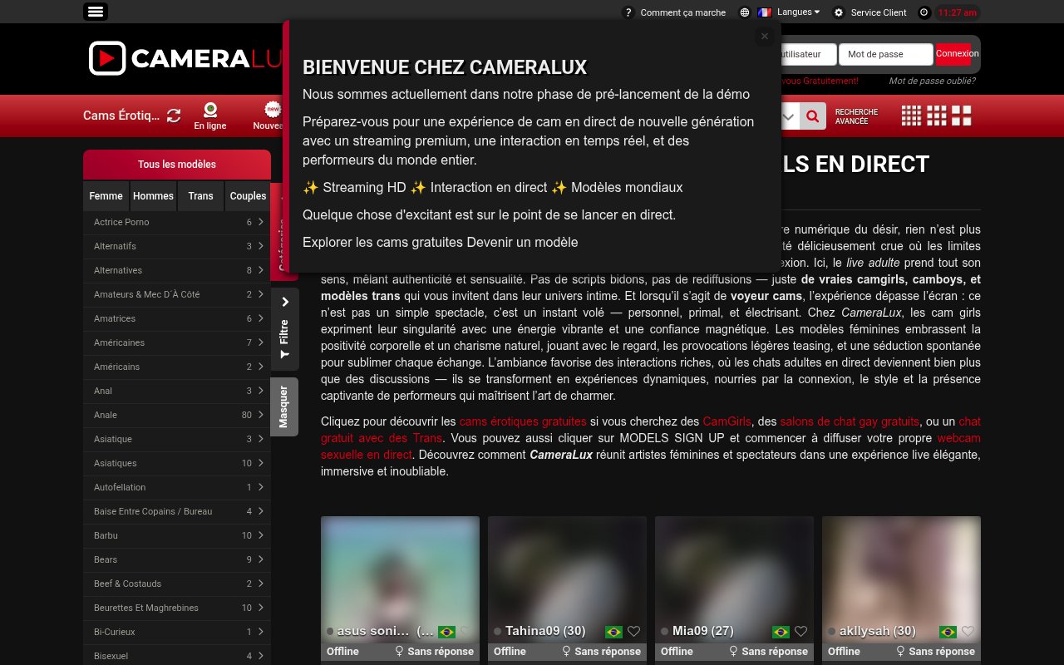Expand the Barbu category
Viewport: 1064px width, 665px height.
[x=177, y=536]
